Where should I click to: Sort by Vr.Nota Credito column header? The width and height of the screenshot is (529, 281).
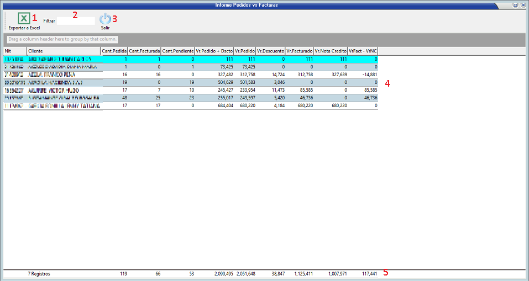(331, 51)
